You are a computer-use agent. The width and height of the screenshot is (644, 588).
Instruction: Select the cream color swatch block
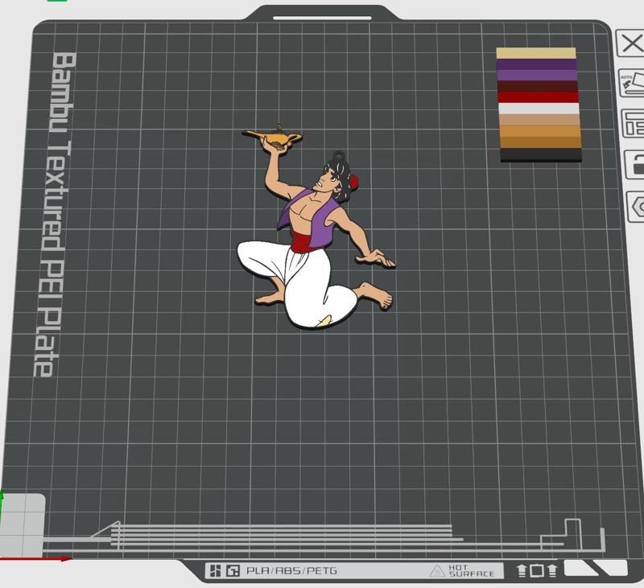click(536, 53)
